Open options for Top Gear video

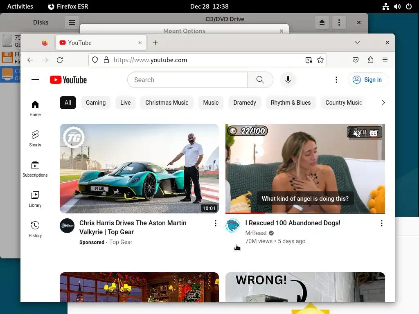point(215,223)
